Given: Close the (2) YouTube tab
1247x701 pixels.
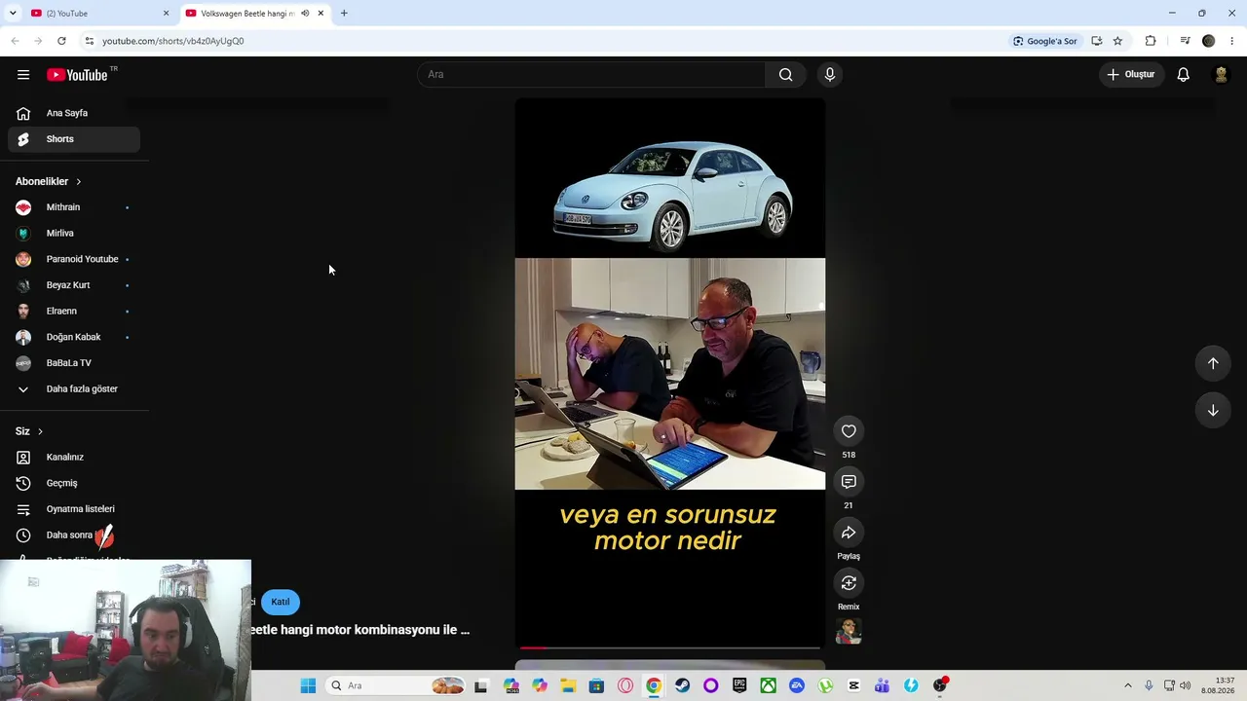Looking at the screenshot, I should (x=166, y=14).
